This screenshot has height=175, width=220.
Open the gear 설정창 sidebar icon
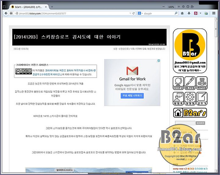point(190,99)
